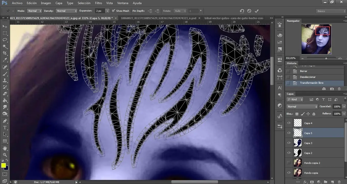Hide the Capa 2 layer
This screenshot has height=184, width=347.
click(289, 153)
